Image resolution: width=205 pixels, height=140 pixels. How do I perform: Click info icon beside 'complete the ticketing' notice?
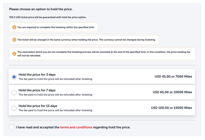14,27
